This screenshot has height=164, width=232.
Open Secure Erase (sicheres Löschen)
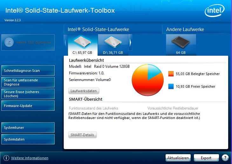tap(28, 94)
